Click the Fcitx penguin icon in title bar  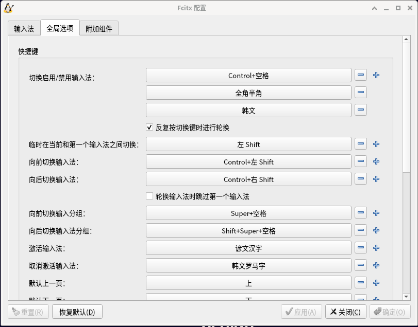point(9,8)
